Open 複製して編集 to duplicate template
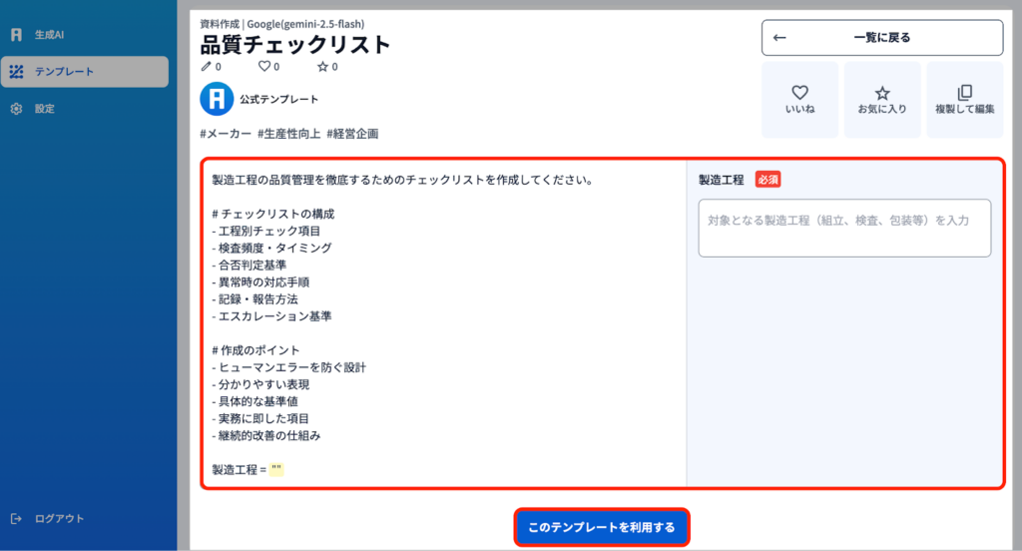Screen dimensions: 1022x551 pyautogui.click(x=964, y=100)
